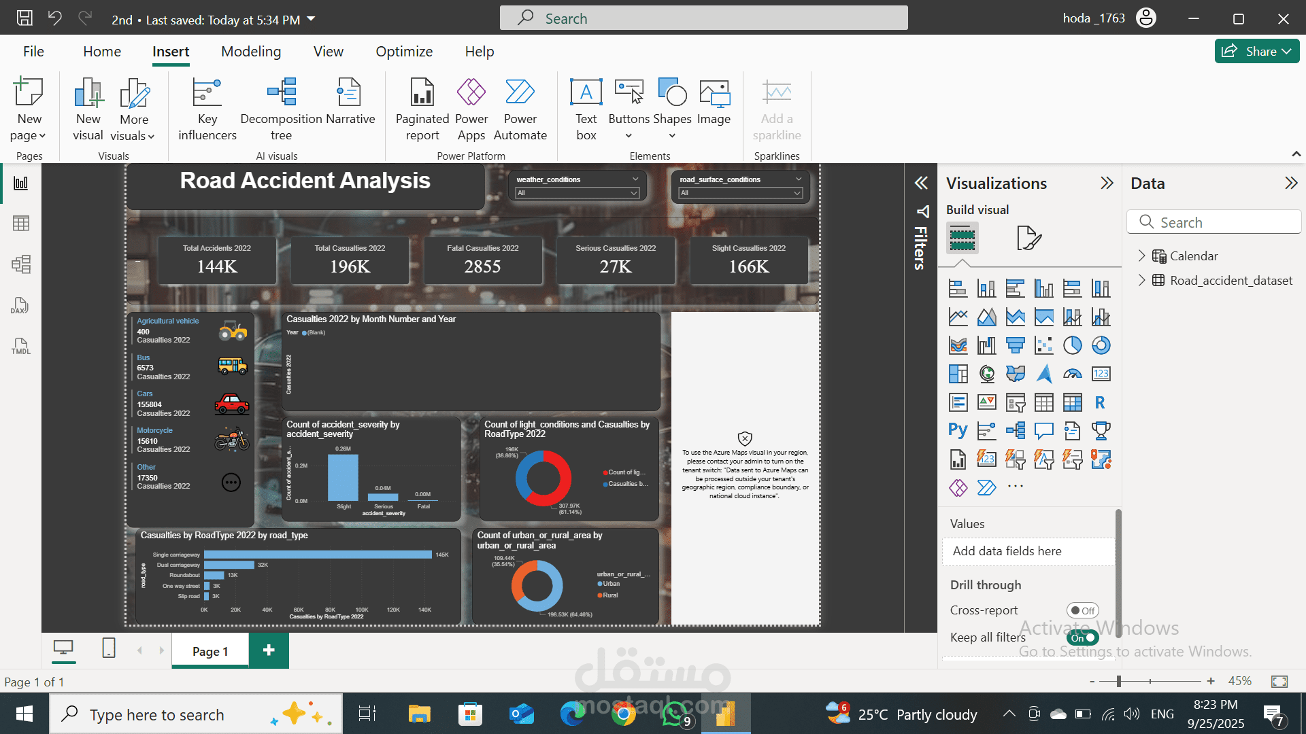Add a new page with the plus button
This screenshot has height=734, width=1306.
click(269, 650)
